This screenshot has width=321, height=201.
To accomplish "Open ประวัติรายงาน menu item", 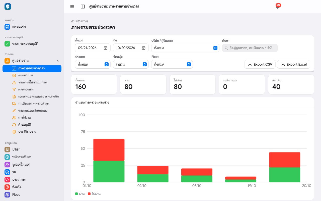I will tap(32, 132).
